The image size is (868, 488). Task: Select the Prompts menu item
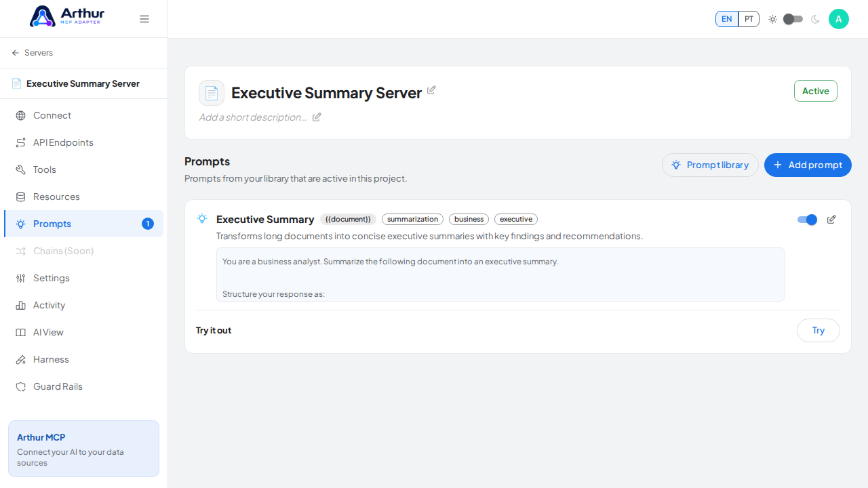pyautogui.click(x=83, y=224)
